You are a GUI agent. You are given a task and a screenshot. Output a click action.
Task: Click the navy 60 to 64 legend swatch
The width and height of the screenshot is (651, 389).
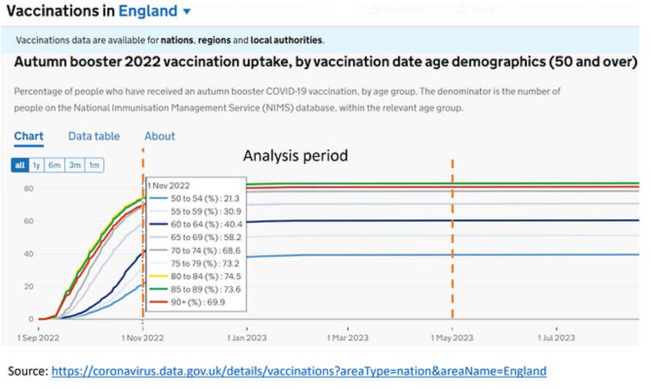coord(159,224)
